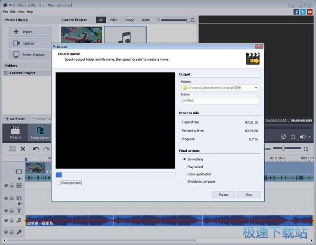This screenshot has height=245, width=316.
Task: Open the Facebook share icon
Action: [x=296, y=12]
